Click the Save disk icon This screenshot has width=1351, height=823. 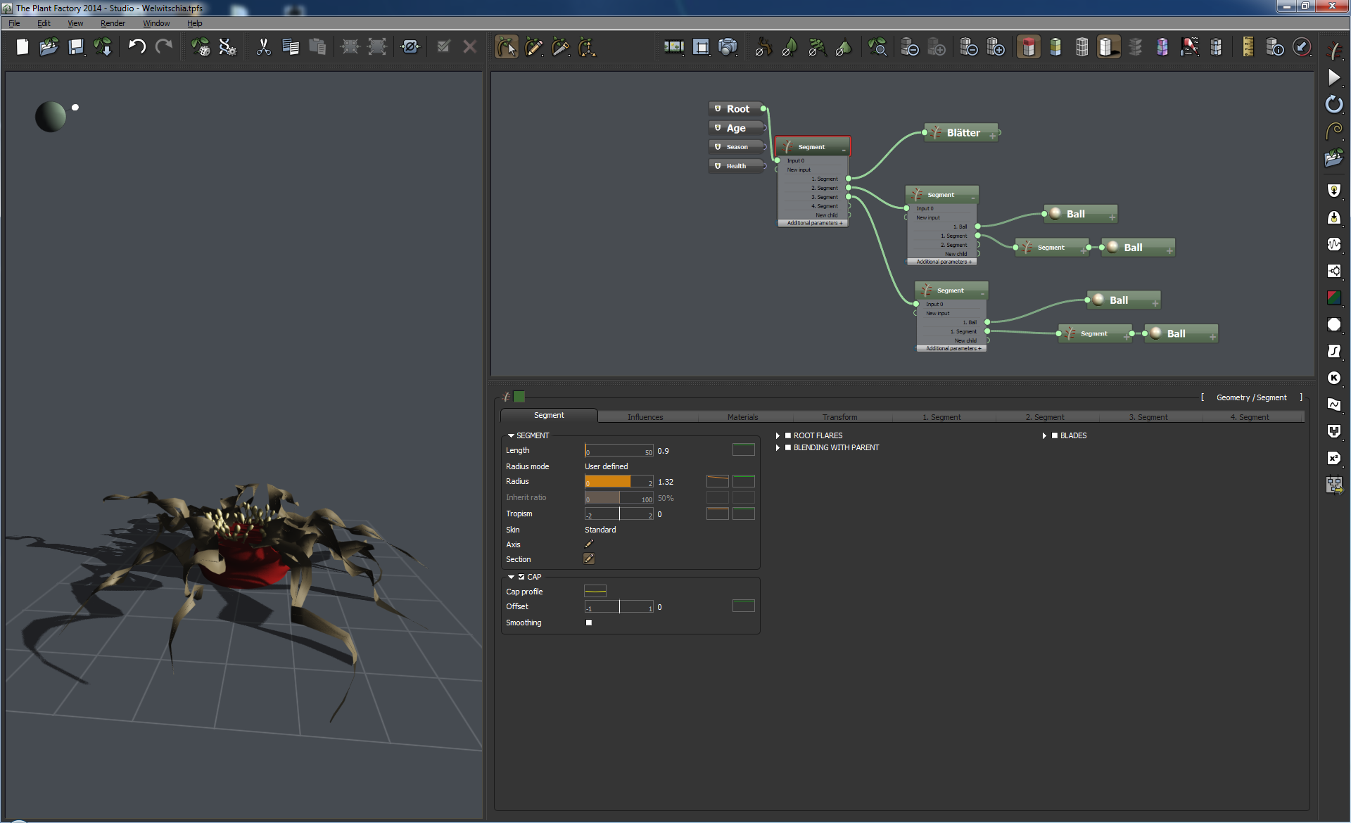pyautogui.click(x=76, y=47)
